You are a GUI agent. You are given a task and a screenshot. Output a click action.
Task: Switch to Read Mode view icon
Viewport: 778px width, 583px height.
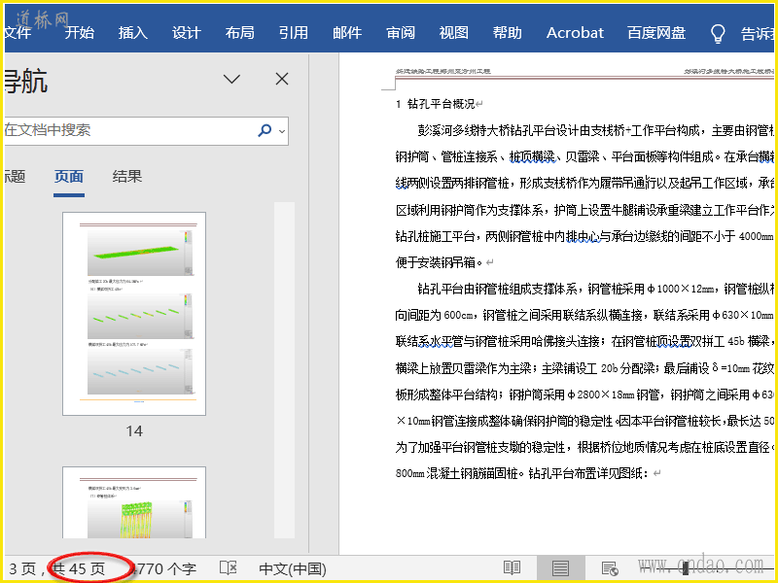click(512, 567)
